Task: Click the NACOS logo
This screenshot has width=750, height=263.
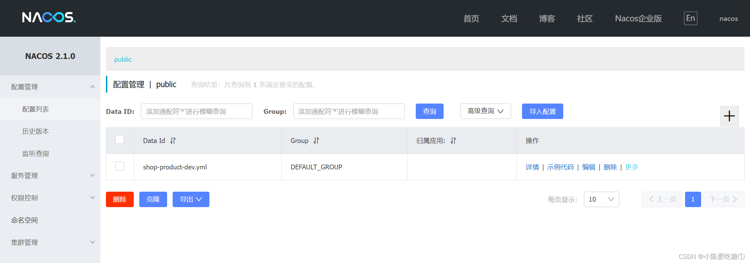Action: [49, 17]
